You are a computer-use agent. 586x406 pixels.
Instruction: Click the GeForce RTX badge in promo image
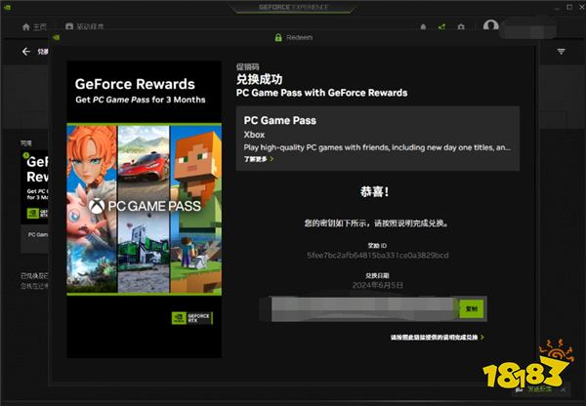click(192, 318)
